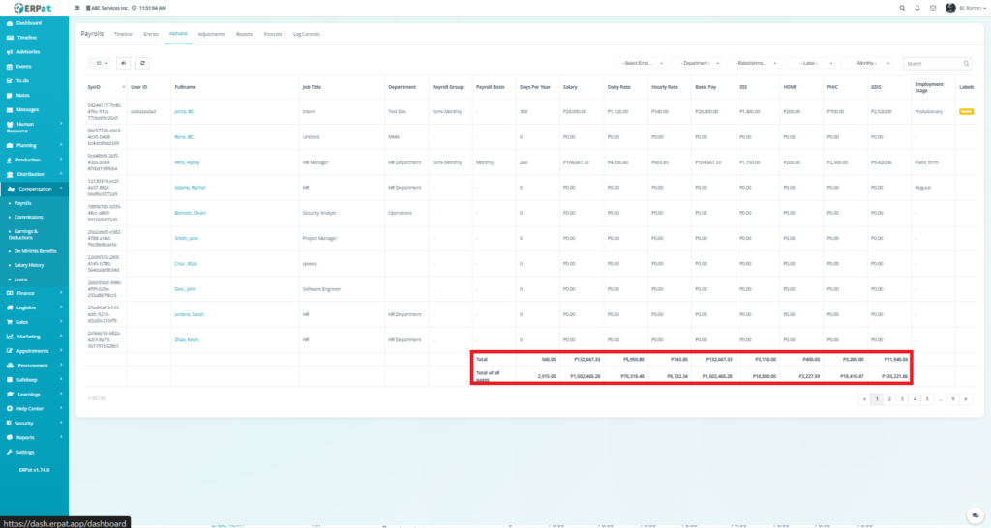
Task: Click the Chat bubble icon at bottom right
Action: [x=975, y=514]
